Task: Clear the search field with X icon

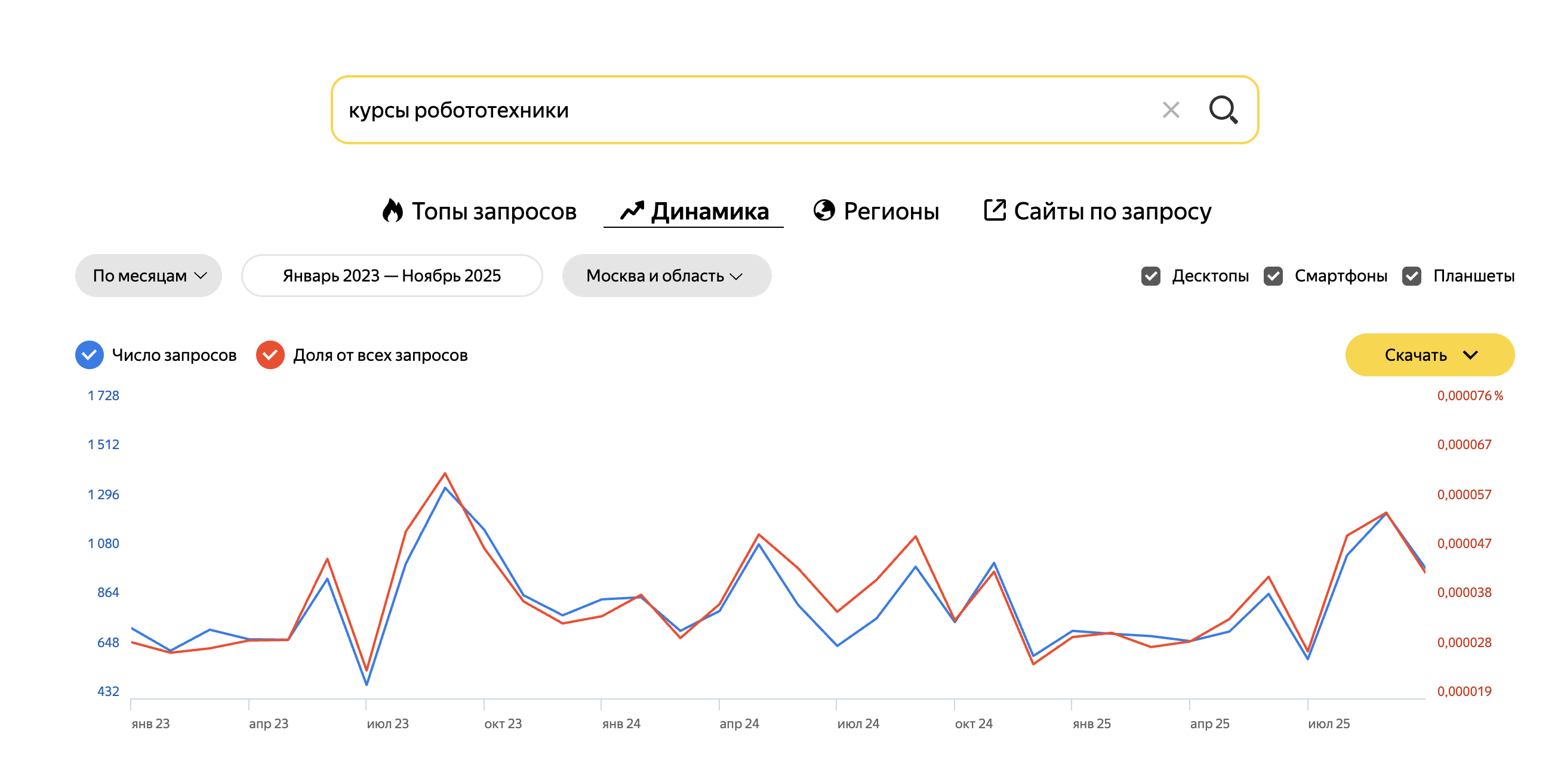Action: (x=1171, y=110)
